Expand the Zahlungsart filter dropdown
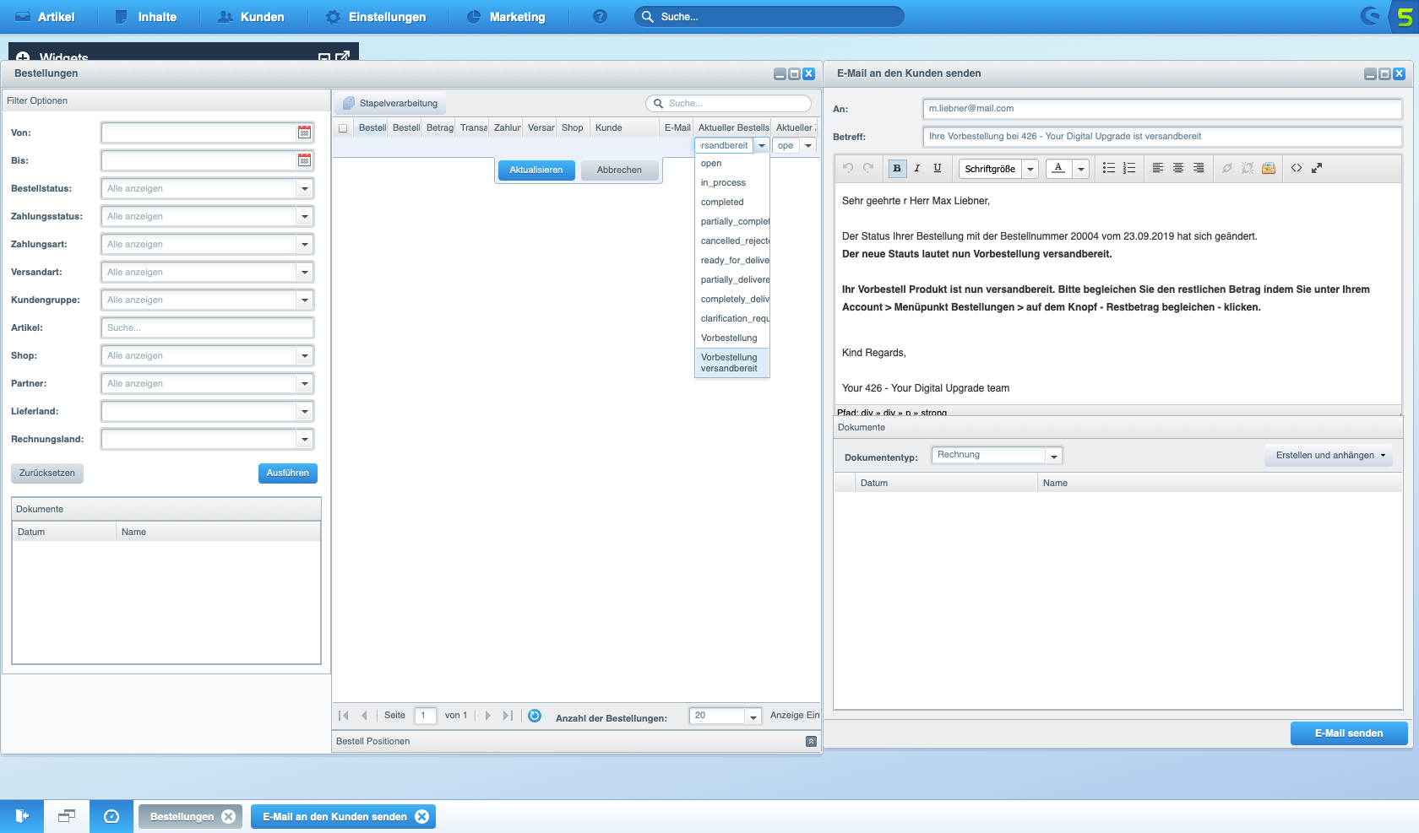 tap(305, 244)
